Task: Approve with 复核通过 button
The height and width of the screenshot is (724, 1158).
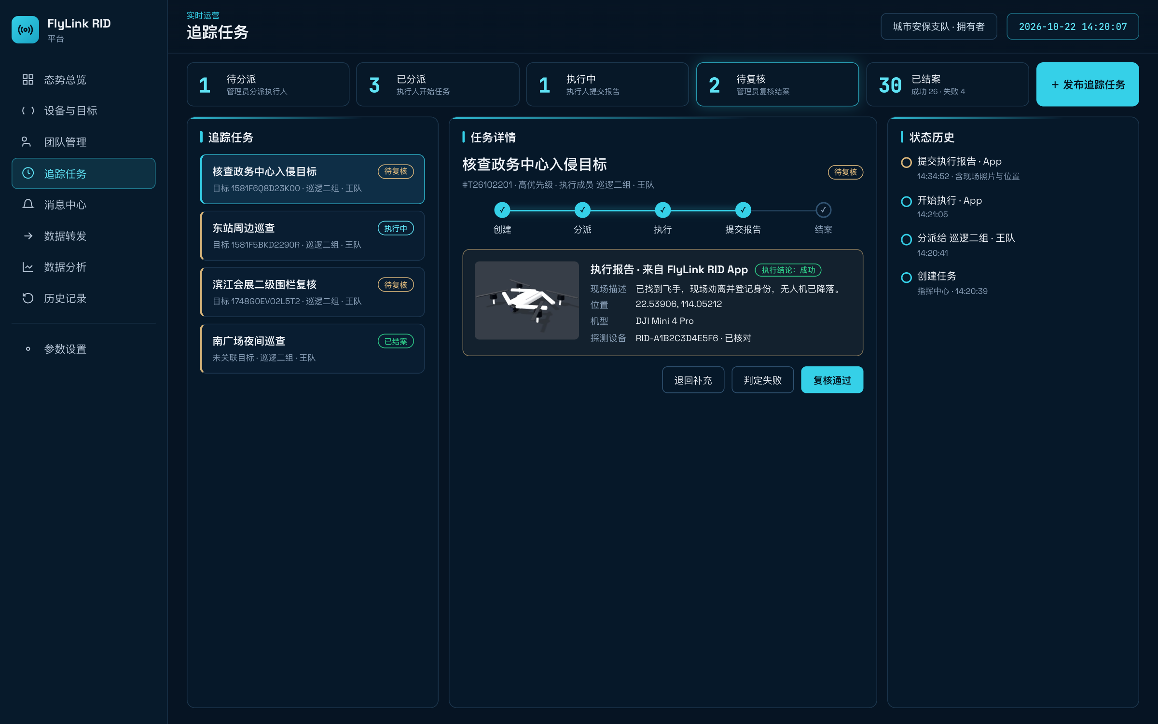Action: [832, 380]
